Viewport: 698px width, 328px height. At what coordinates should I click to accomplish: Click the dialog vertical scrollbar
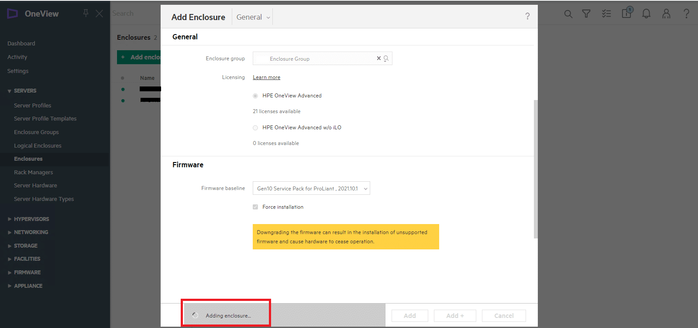point(536,169)
